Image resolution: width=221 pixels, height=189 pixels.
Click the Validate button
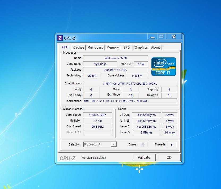pyautogui.click(x=144, y=158)
